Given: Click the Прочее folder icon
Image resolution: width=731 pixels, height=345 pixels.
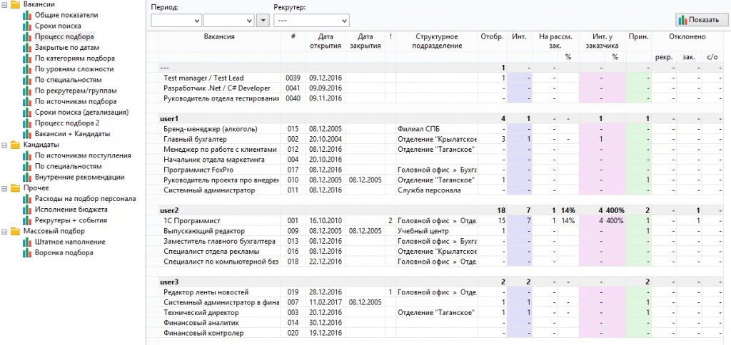Looking at the screenshot, I should pyautogui.click(x=16, y=187).
